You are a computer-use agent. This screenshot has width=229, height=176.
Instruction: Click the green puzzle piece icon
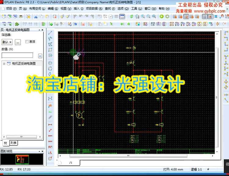point(17,24)
